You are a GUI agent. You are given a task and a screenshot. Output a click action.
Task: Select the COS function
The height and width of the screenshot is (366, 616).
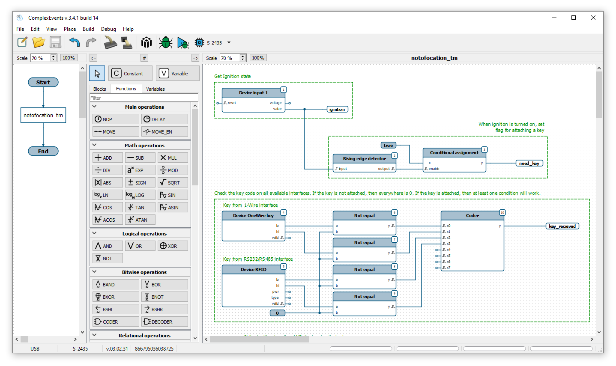(x=108, y=207)
